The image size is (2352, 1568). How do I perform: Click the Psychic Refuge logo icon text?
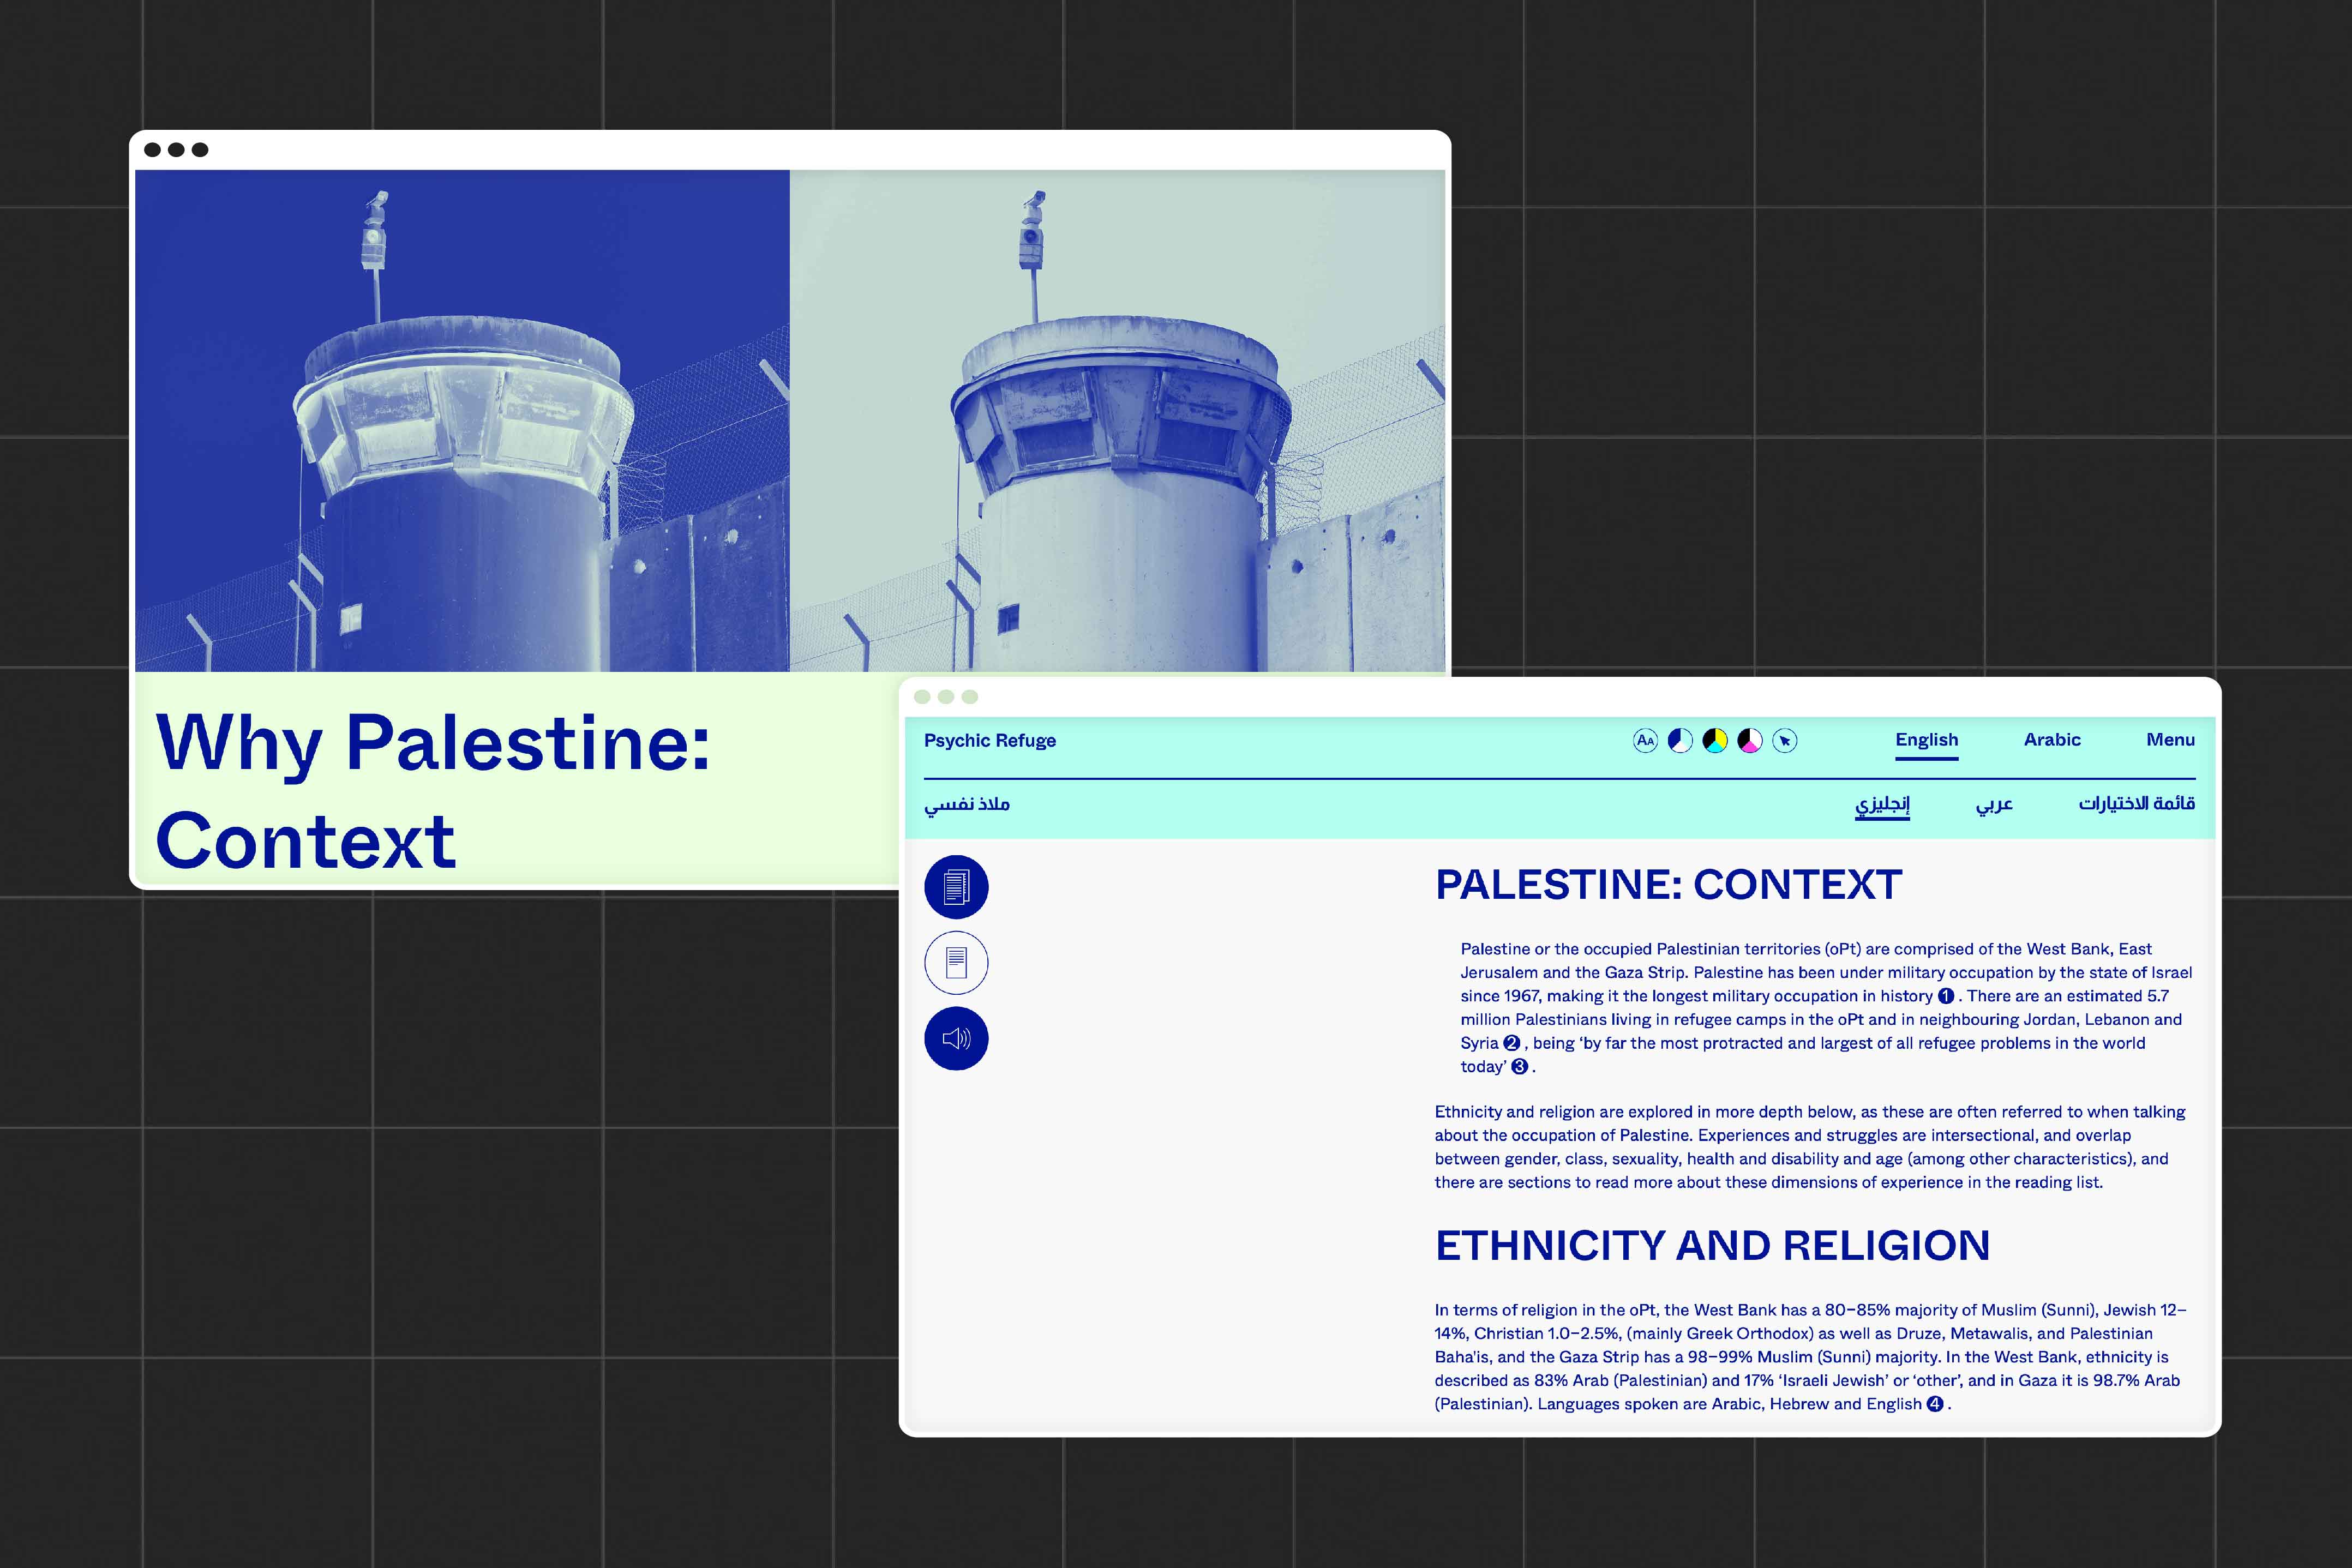pos(989,740)
